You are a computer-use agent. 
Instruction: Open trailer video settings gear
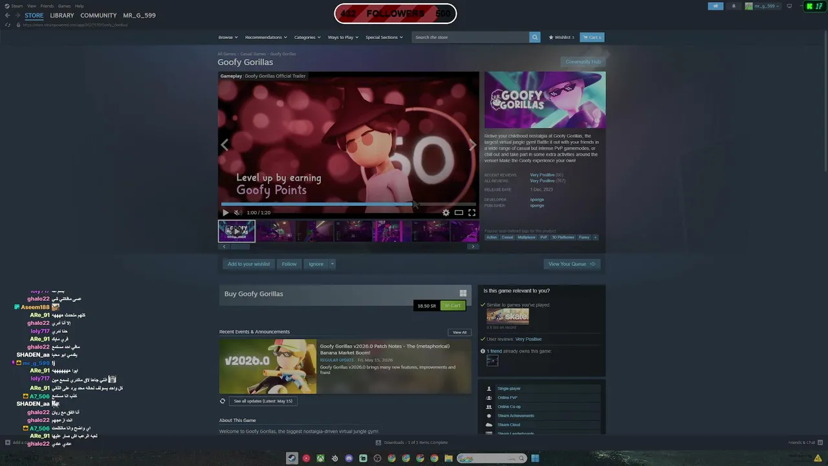pyautogui.click(x=446, y=212)
